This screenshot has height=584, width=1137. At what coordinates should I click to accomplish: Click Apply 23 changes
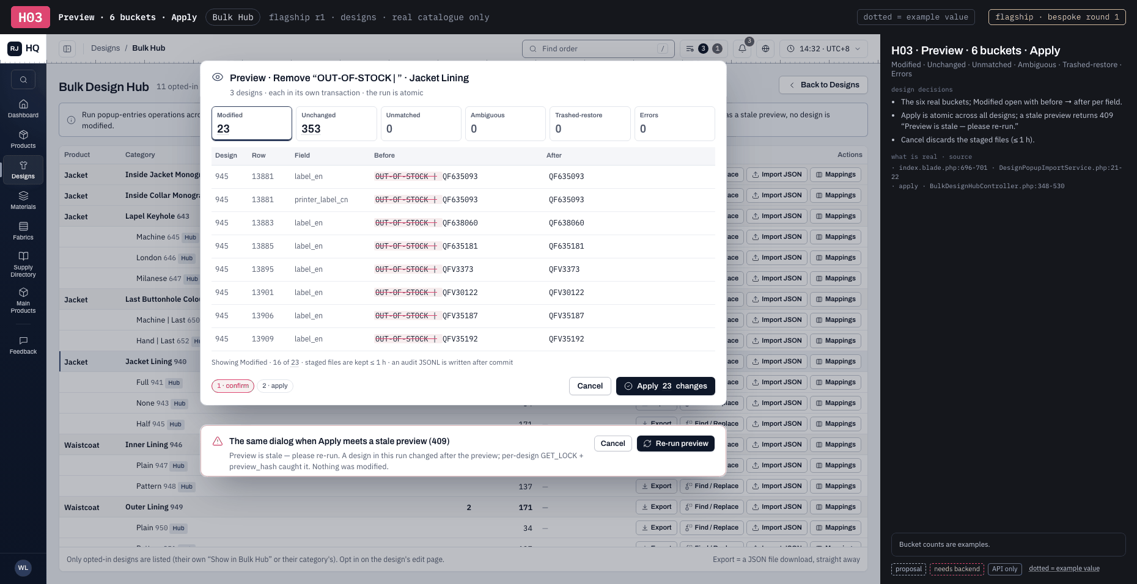click(666, 386)
